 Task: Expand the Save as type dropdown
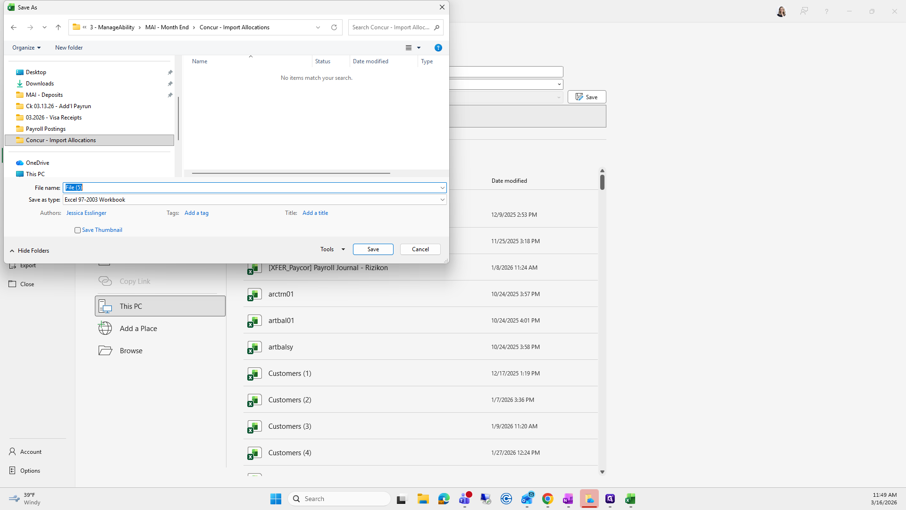442,200
